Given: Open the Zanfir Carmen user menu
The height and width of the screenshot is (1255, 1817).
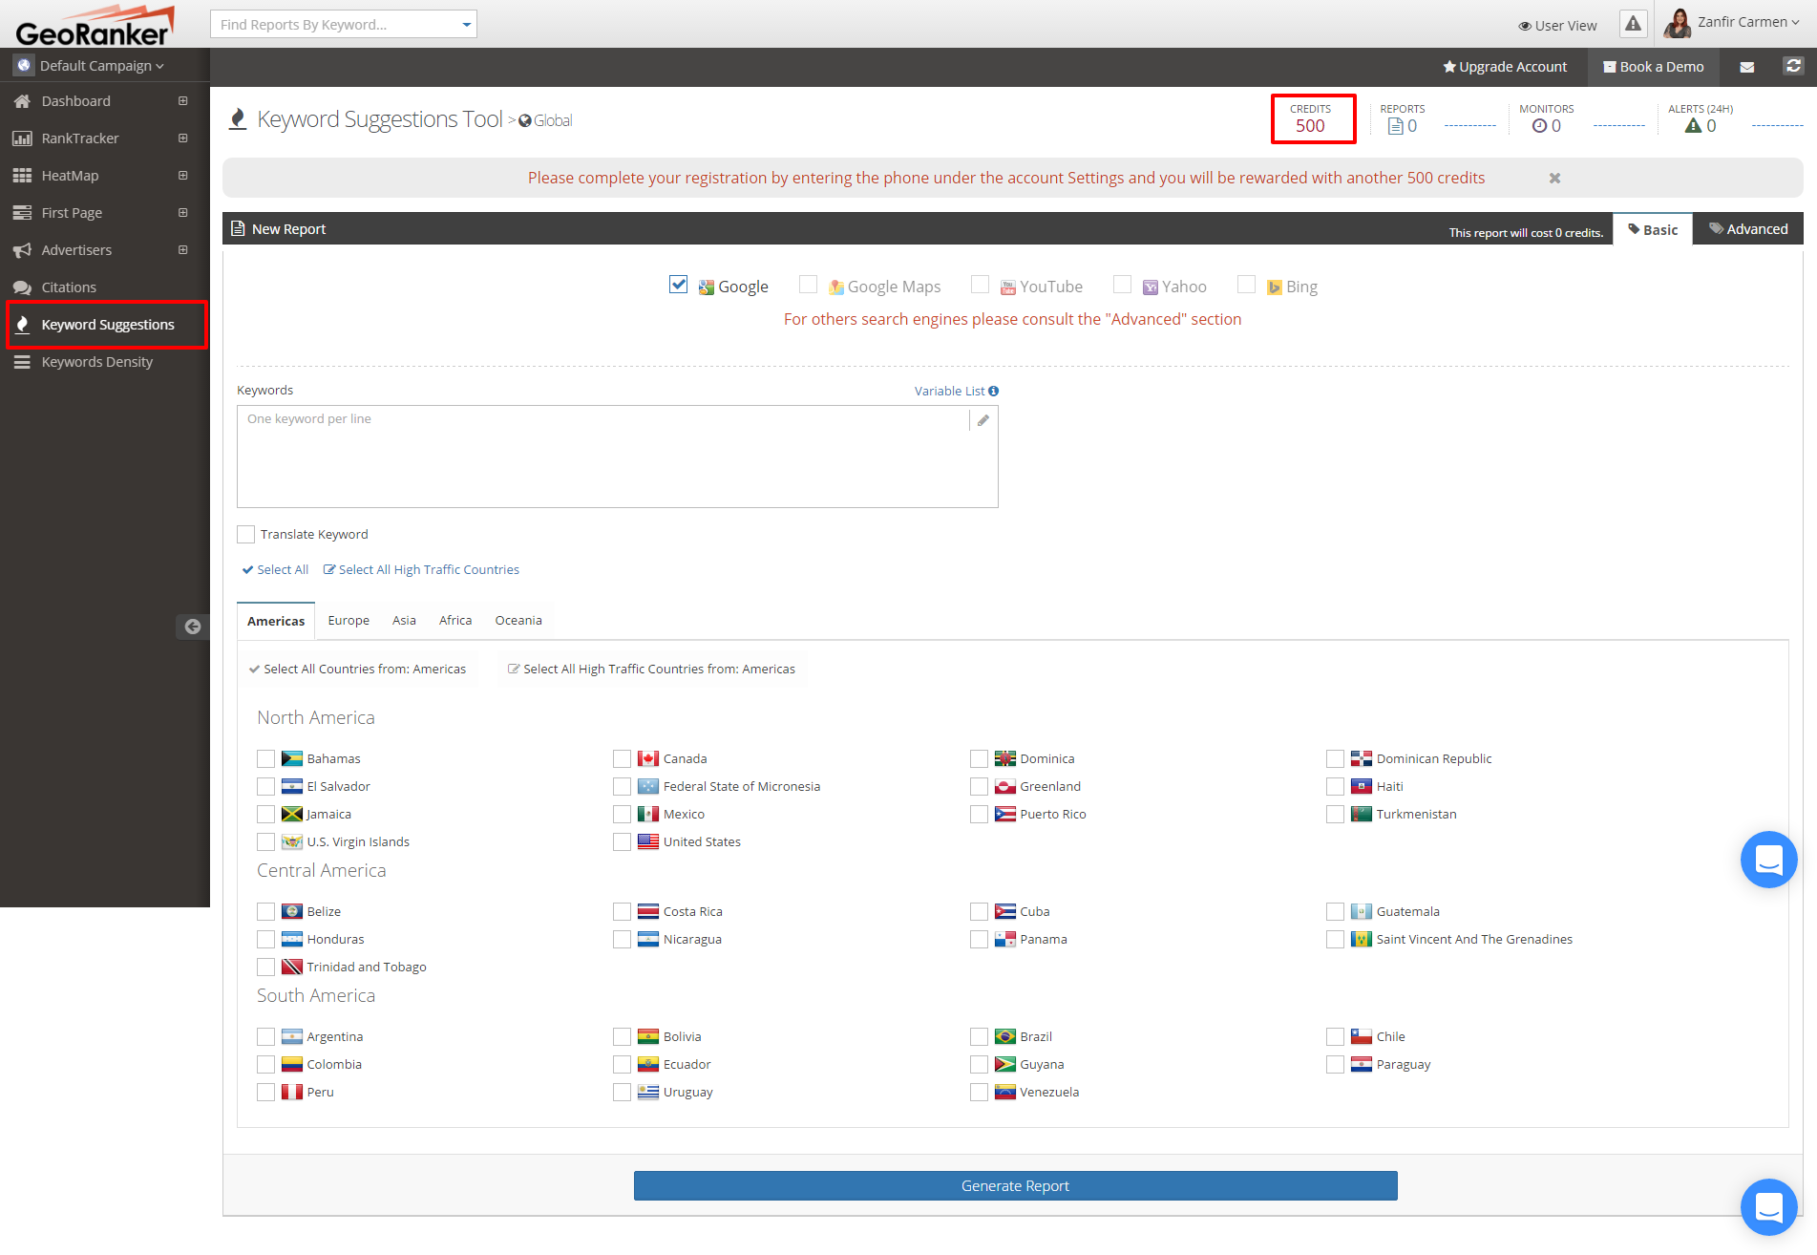Looking at the screenshot, I should (x=1747, y=22).
